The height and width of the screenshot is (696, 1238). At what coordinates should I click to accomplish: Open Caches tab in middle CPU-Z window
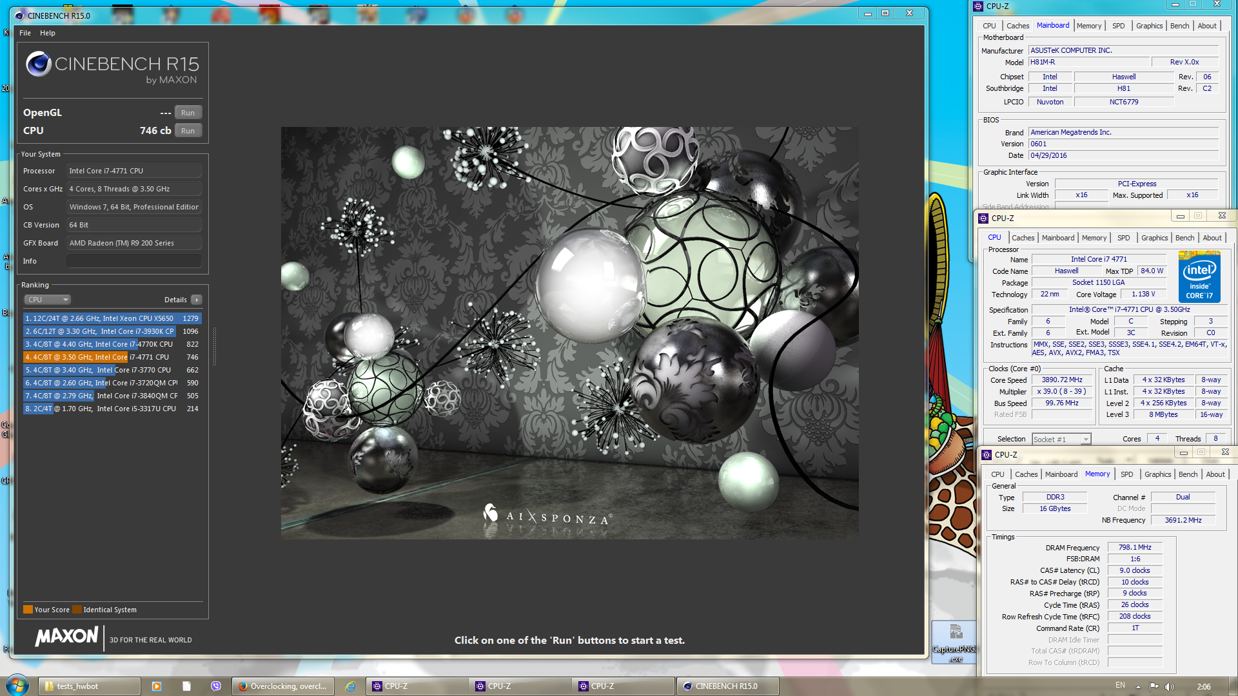[x=1023, y=238]
